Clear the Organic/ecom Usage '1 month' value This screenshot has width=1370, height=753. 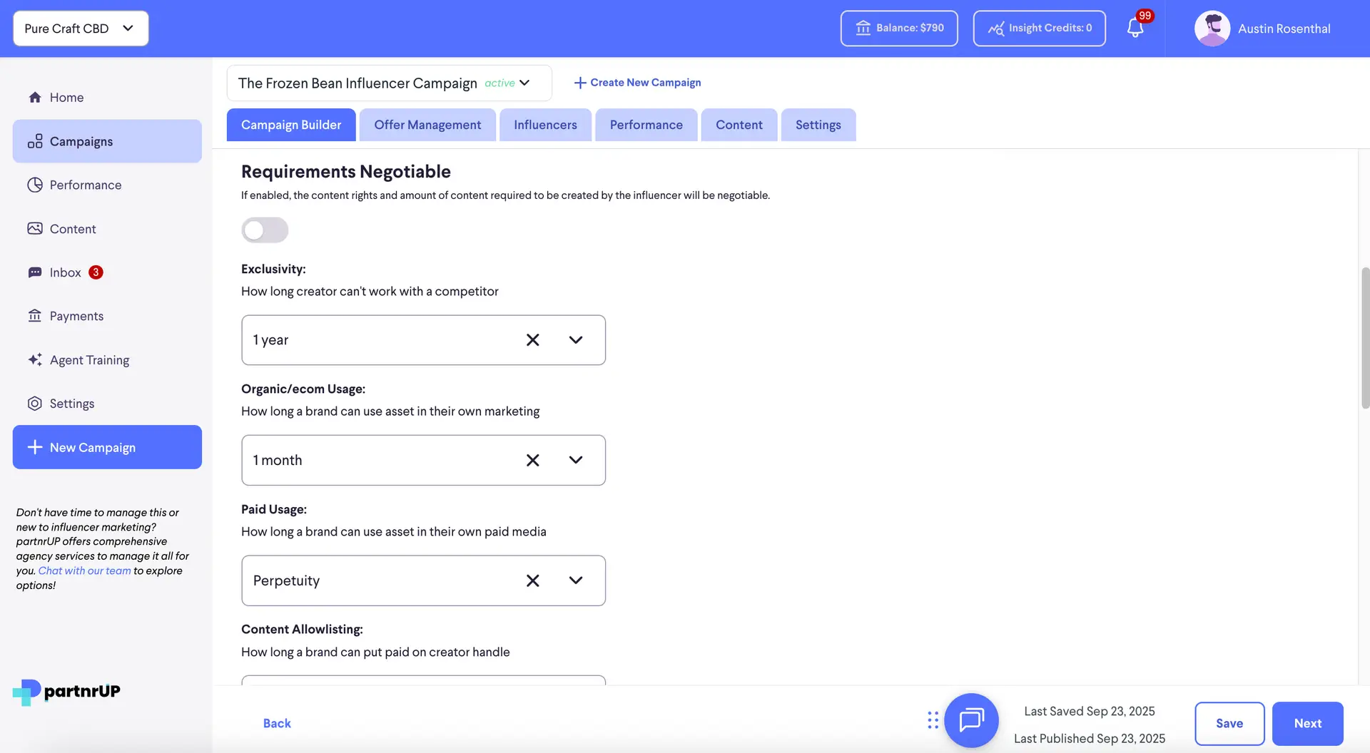coord(532,461)
